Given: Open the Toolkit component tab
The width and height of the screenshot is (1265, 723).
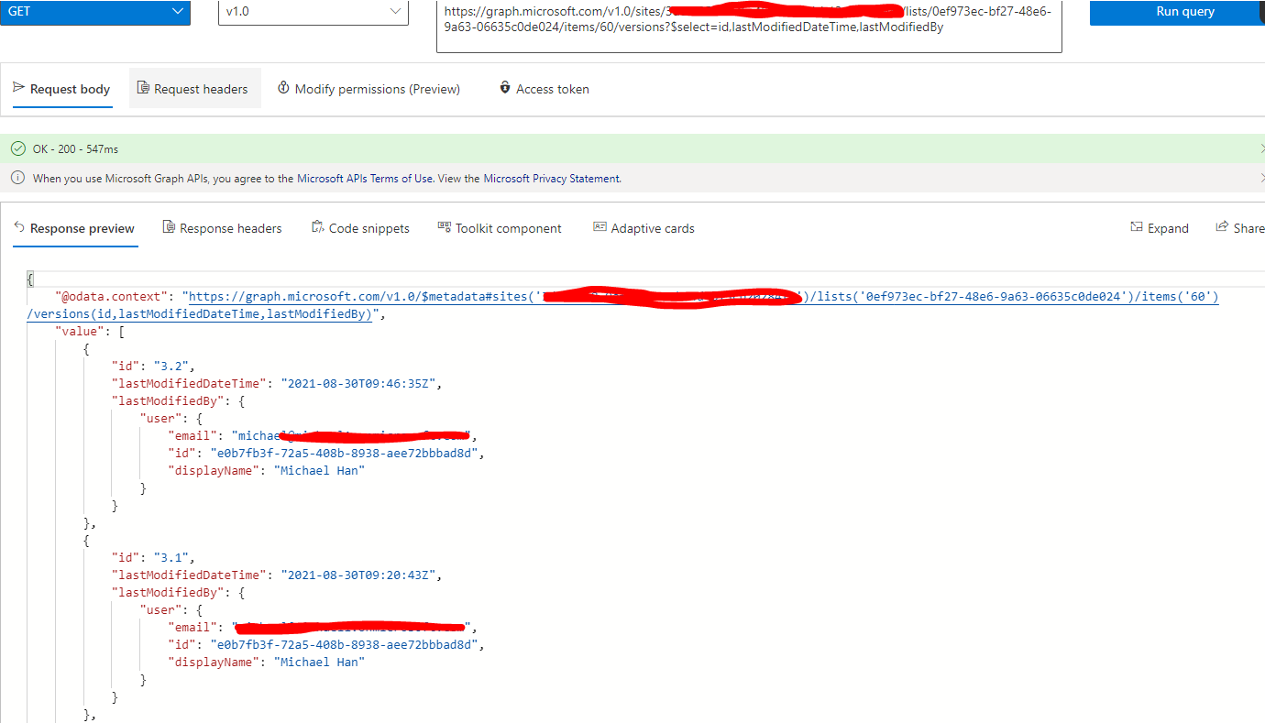Looking at the screenshot, I should tap(500, 228).
